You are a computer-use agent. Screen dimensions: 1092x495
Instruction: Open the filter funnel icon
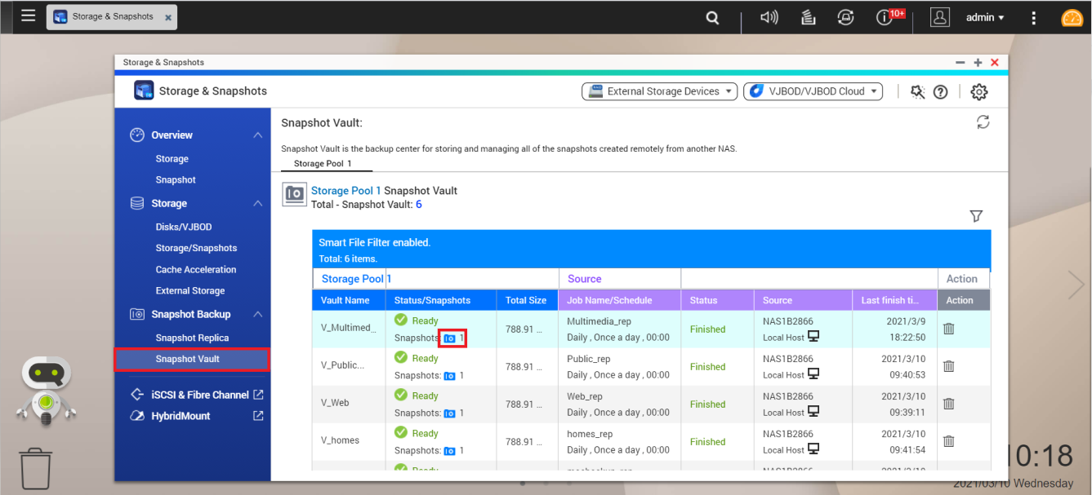[x=976, y=216]
